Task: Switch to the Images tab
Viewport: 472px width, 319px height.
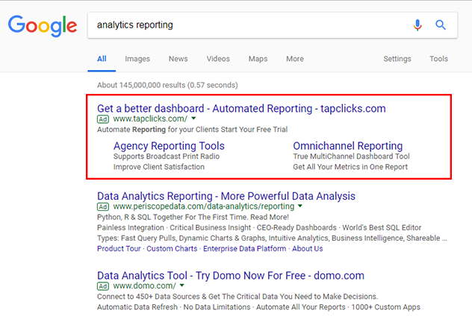Action: (x=137, y=59)
